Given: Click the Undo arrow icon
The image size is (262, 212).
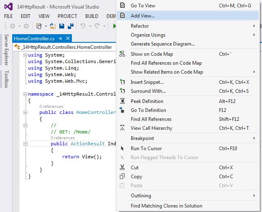Looking at the screenshot, I should pos(83,26).
